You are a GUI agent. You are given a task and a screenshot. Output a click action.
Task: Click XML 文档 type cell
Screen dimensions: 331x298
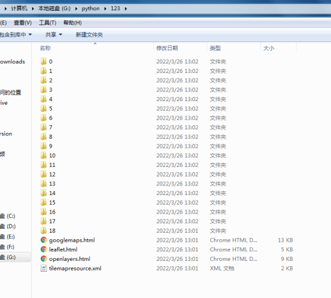[x=222, y=269]
